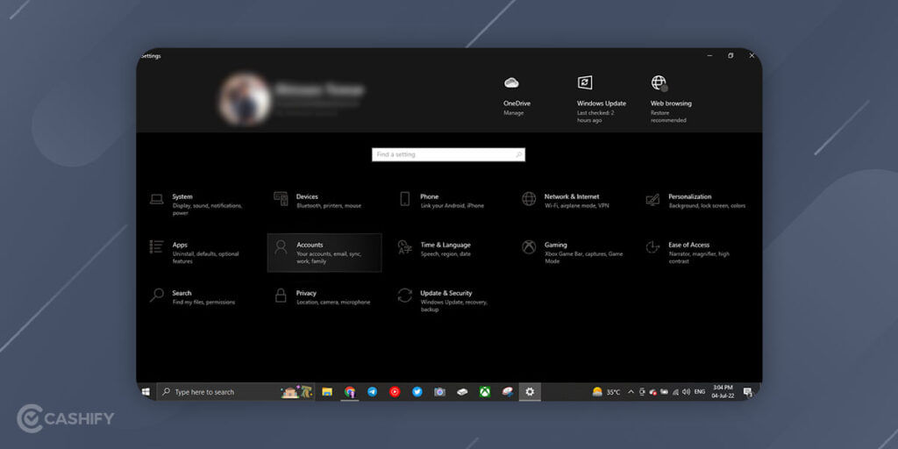
Task: Click the Settings gear on the taskbar
Action: pos(530,392)
